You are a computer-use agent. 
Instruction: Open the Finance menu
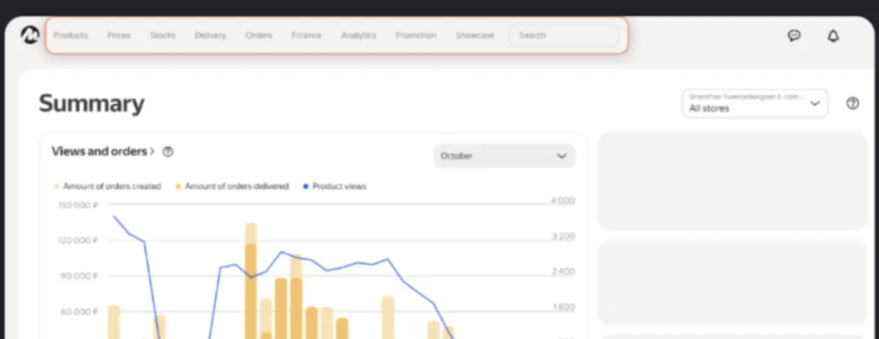306,36
